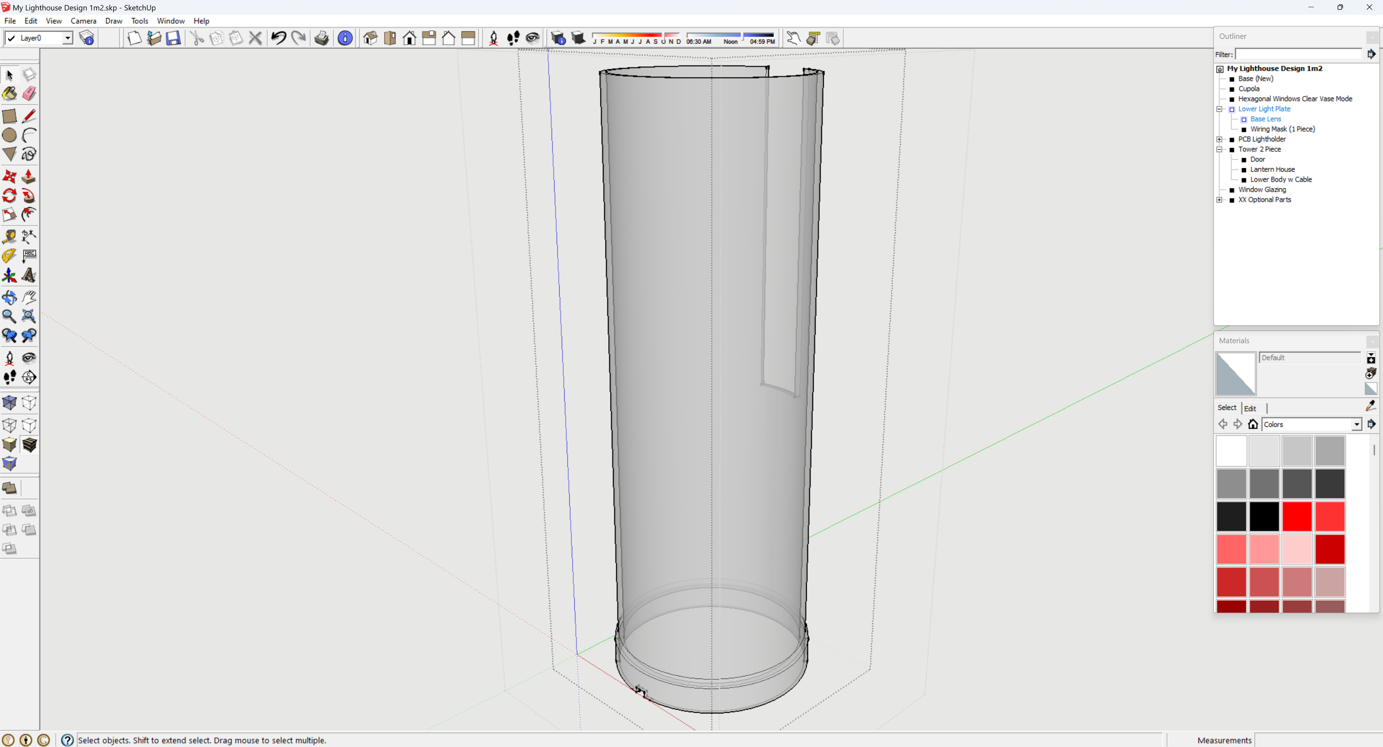Click the Print icon in toolbar
1383x747 pixels.
(x=322, y=38)
